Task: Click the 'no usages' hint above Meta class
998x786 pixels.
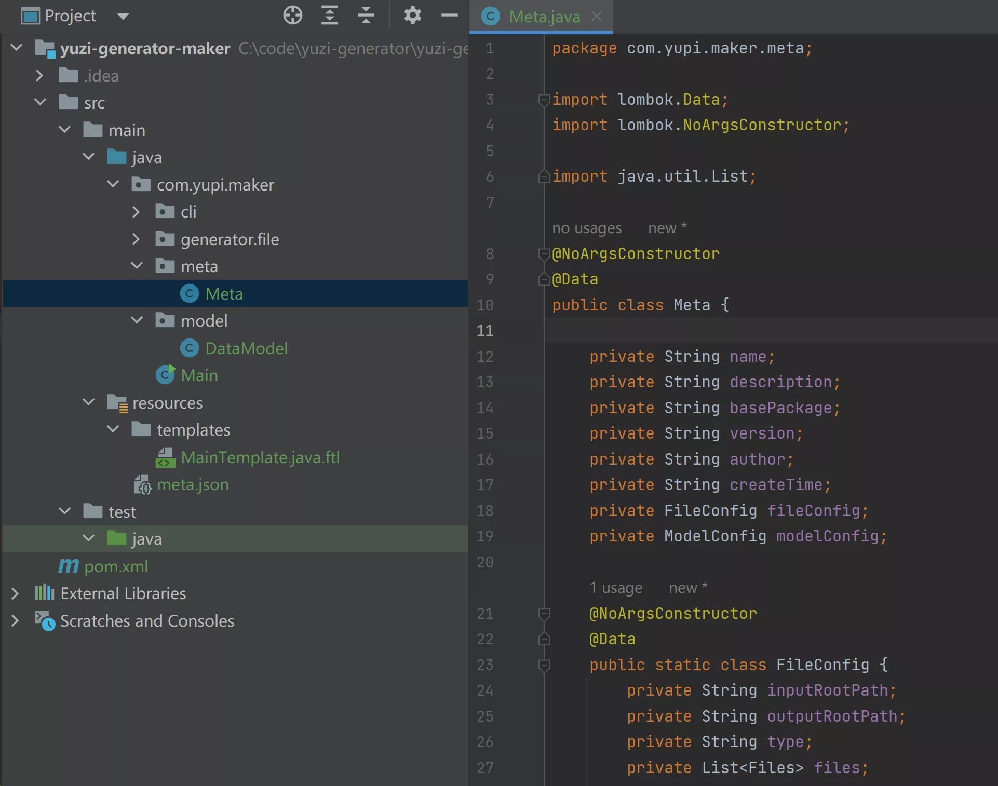Action: click(x=587, y=228)
